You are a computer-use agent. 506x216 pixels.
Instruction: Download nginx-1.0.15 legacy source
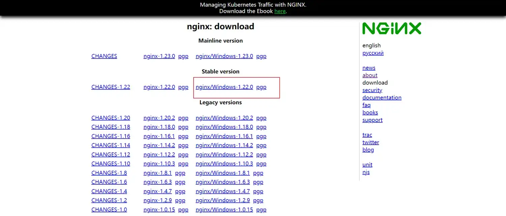pos(159,210)
